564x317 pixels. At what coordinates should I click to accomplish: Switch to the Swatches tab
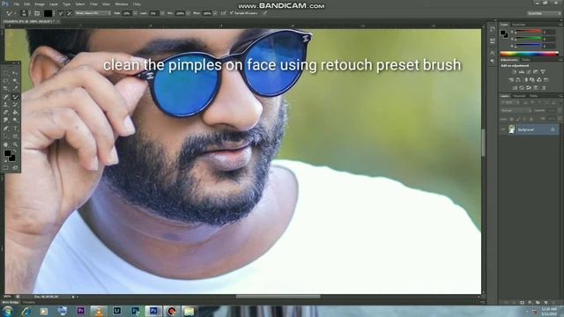[x=519, y=25]
